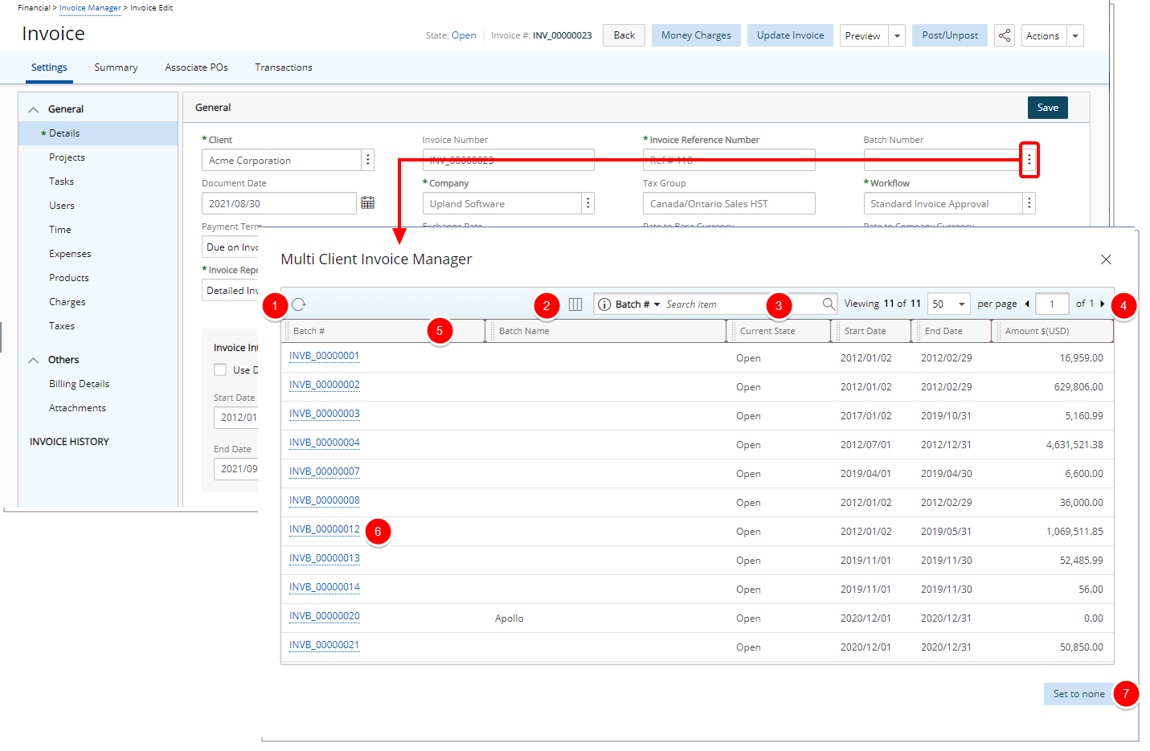The image size is (1150, 751).
Task: Open the Actions dropdown arrow
Action: (1075, 35)
